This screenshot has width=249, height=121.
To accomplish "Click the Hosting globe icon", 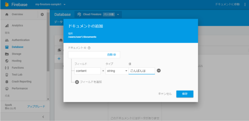I will [7, 61].
